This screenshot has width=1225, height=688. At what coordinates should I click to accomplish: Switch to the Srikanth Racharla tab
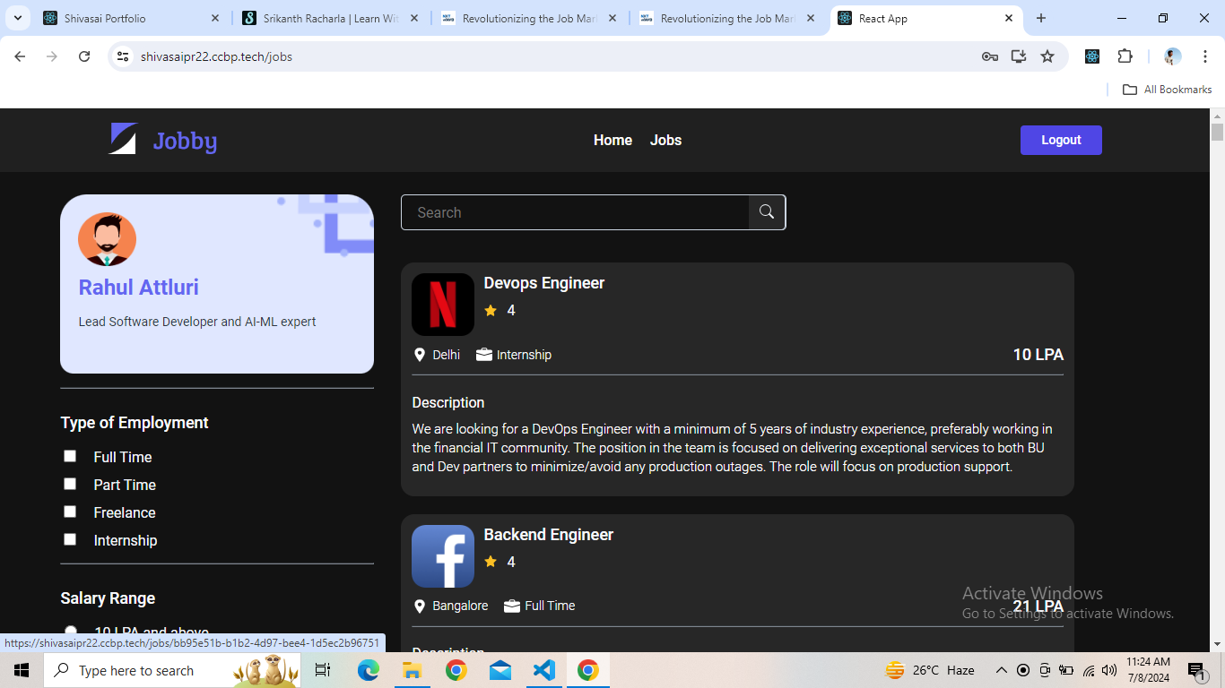(x=330, y=18)
